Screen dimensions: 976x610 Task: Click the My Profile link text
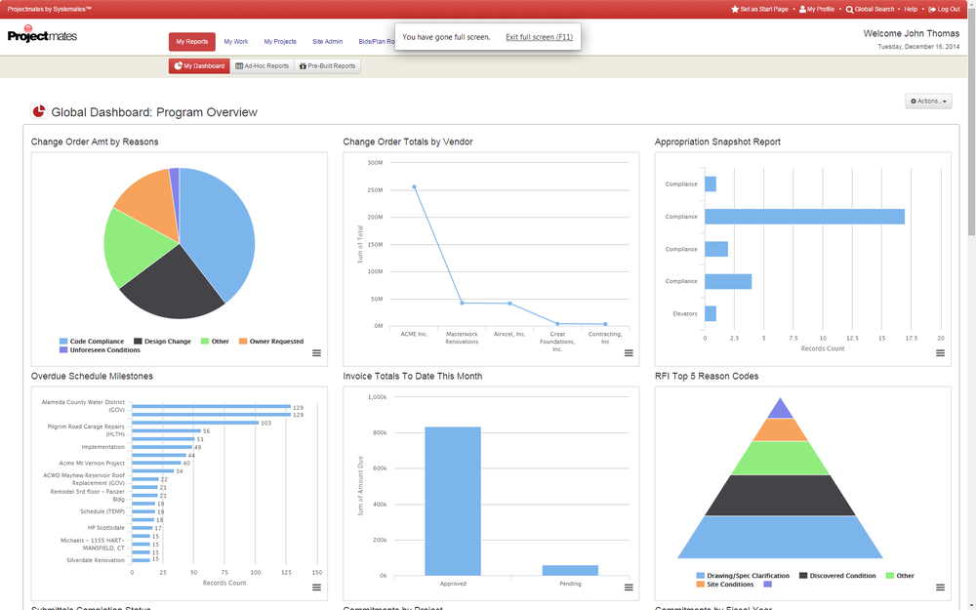tap(821, 10)
